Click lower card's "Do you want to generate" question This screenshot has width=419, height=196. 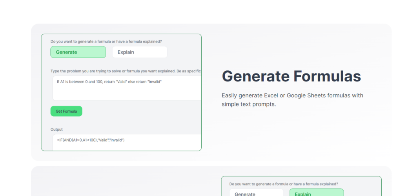click(284, 184)
